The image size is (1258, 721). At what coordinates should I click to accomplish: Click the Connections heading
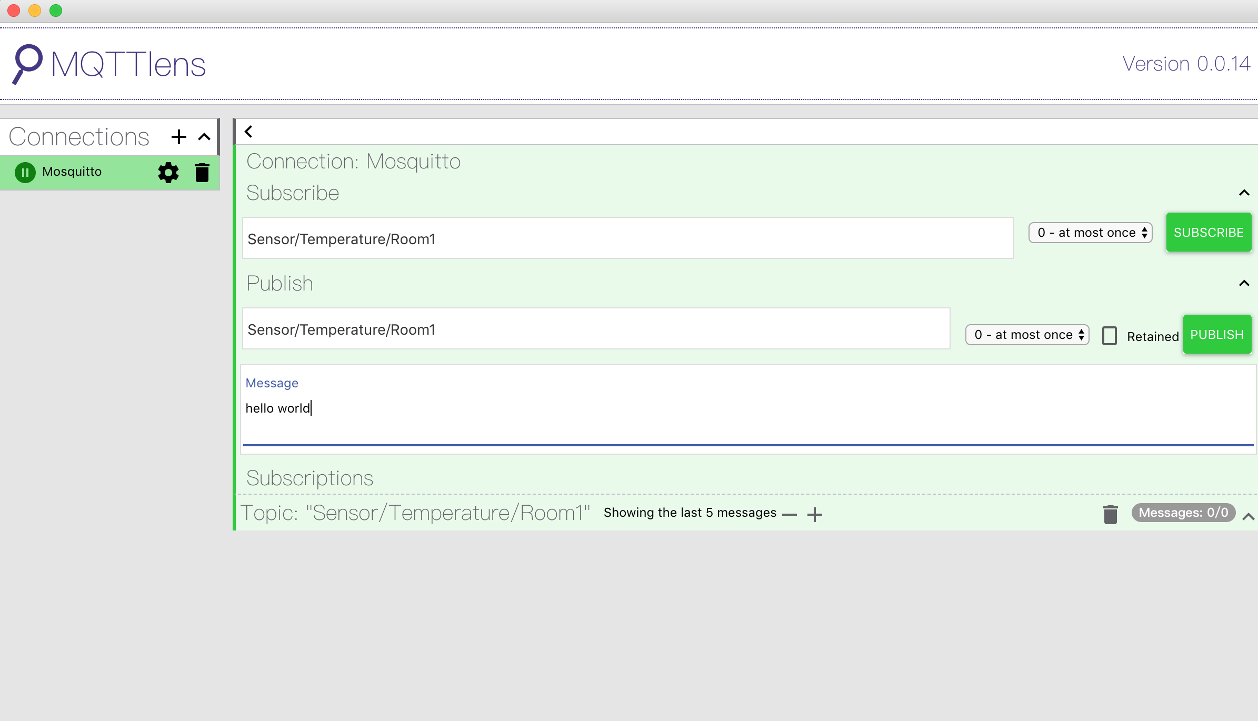click(x=79, y=137)
